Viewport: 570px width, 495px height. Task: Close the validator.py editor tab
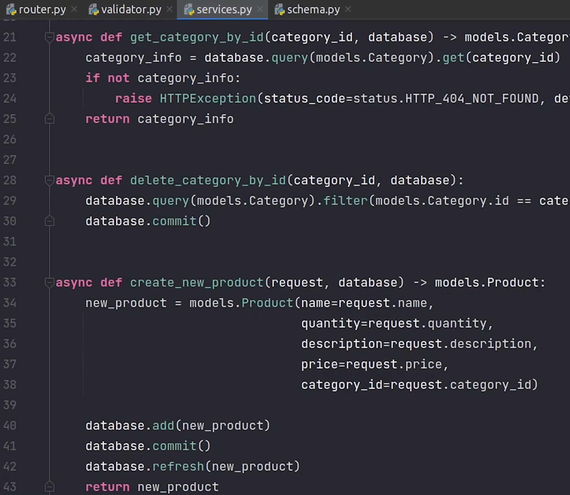tap(170, 10)
